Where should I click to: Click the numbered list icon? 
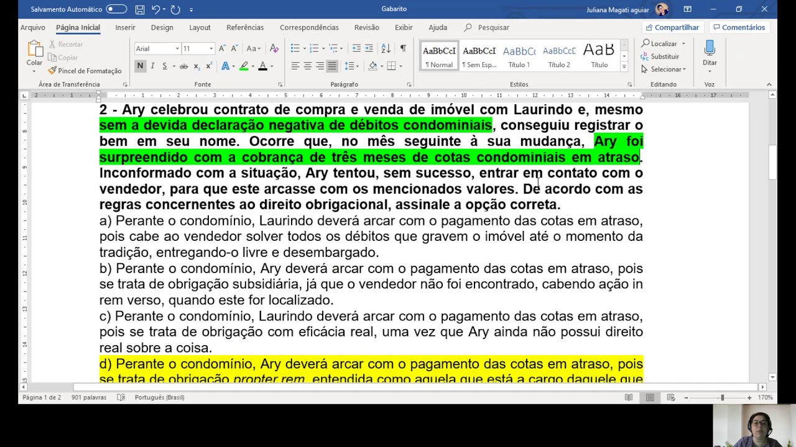coord(314,48)
